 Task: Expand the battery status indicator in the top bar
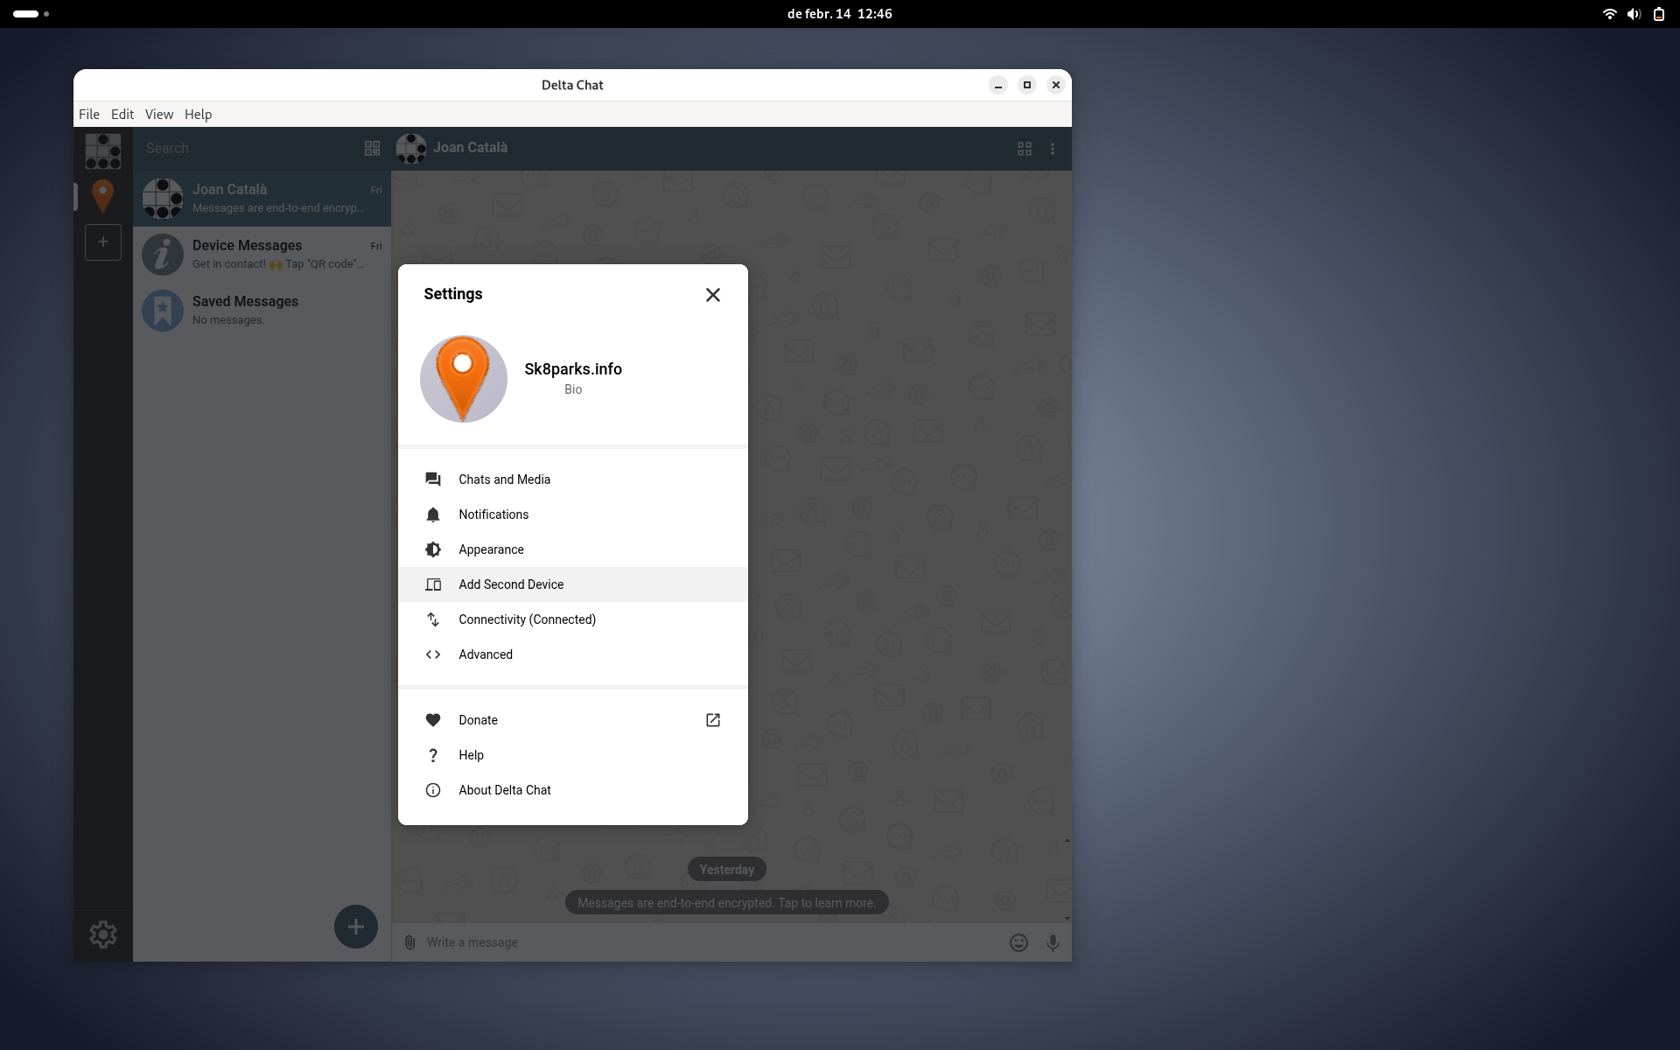[1659, 14]
